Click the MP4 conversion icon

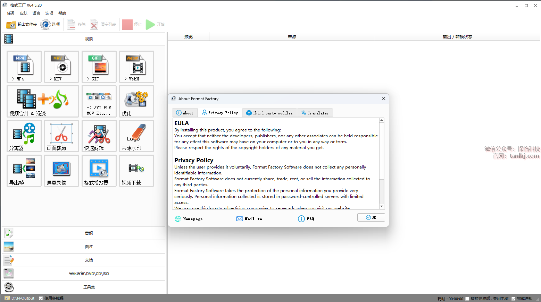(24, 67)
